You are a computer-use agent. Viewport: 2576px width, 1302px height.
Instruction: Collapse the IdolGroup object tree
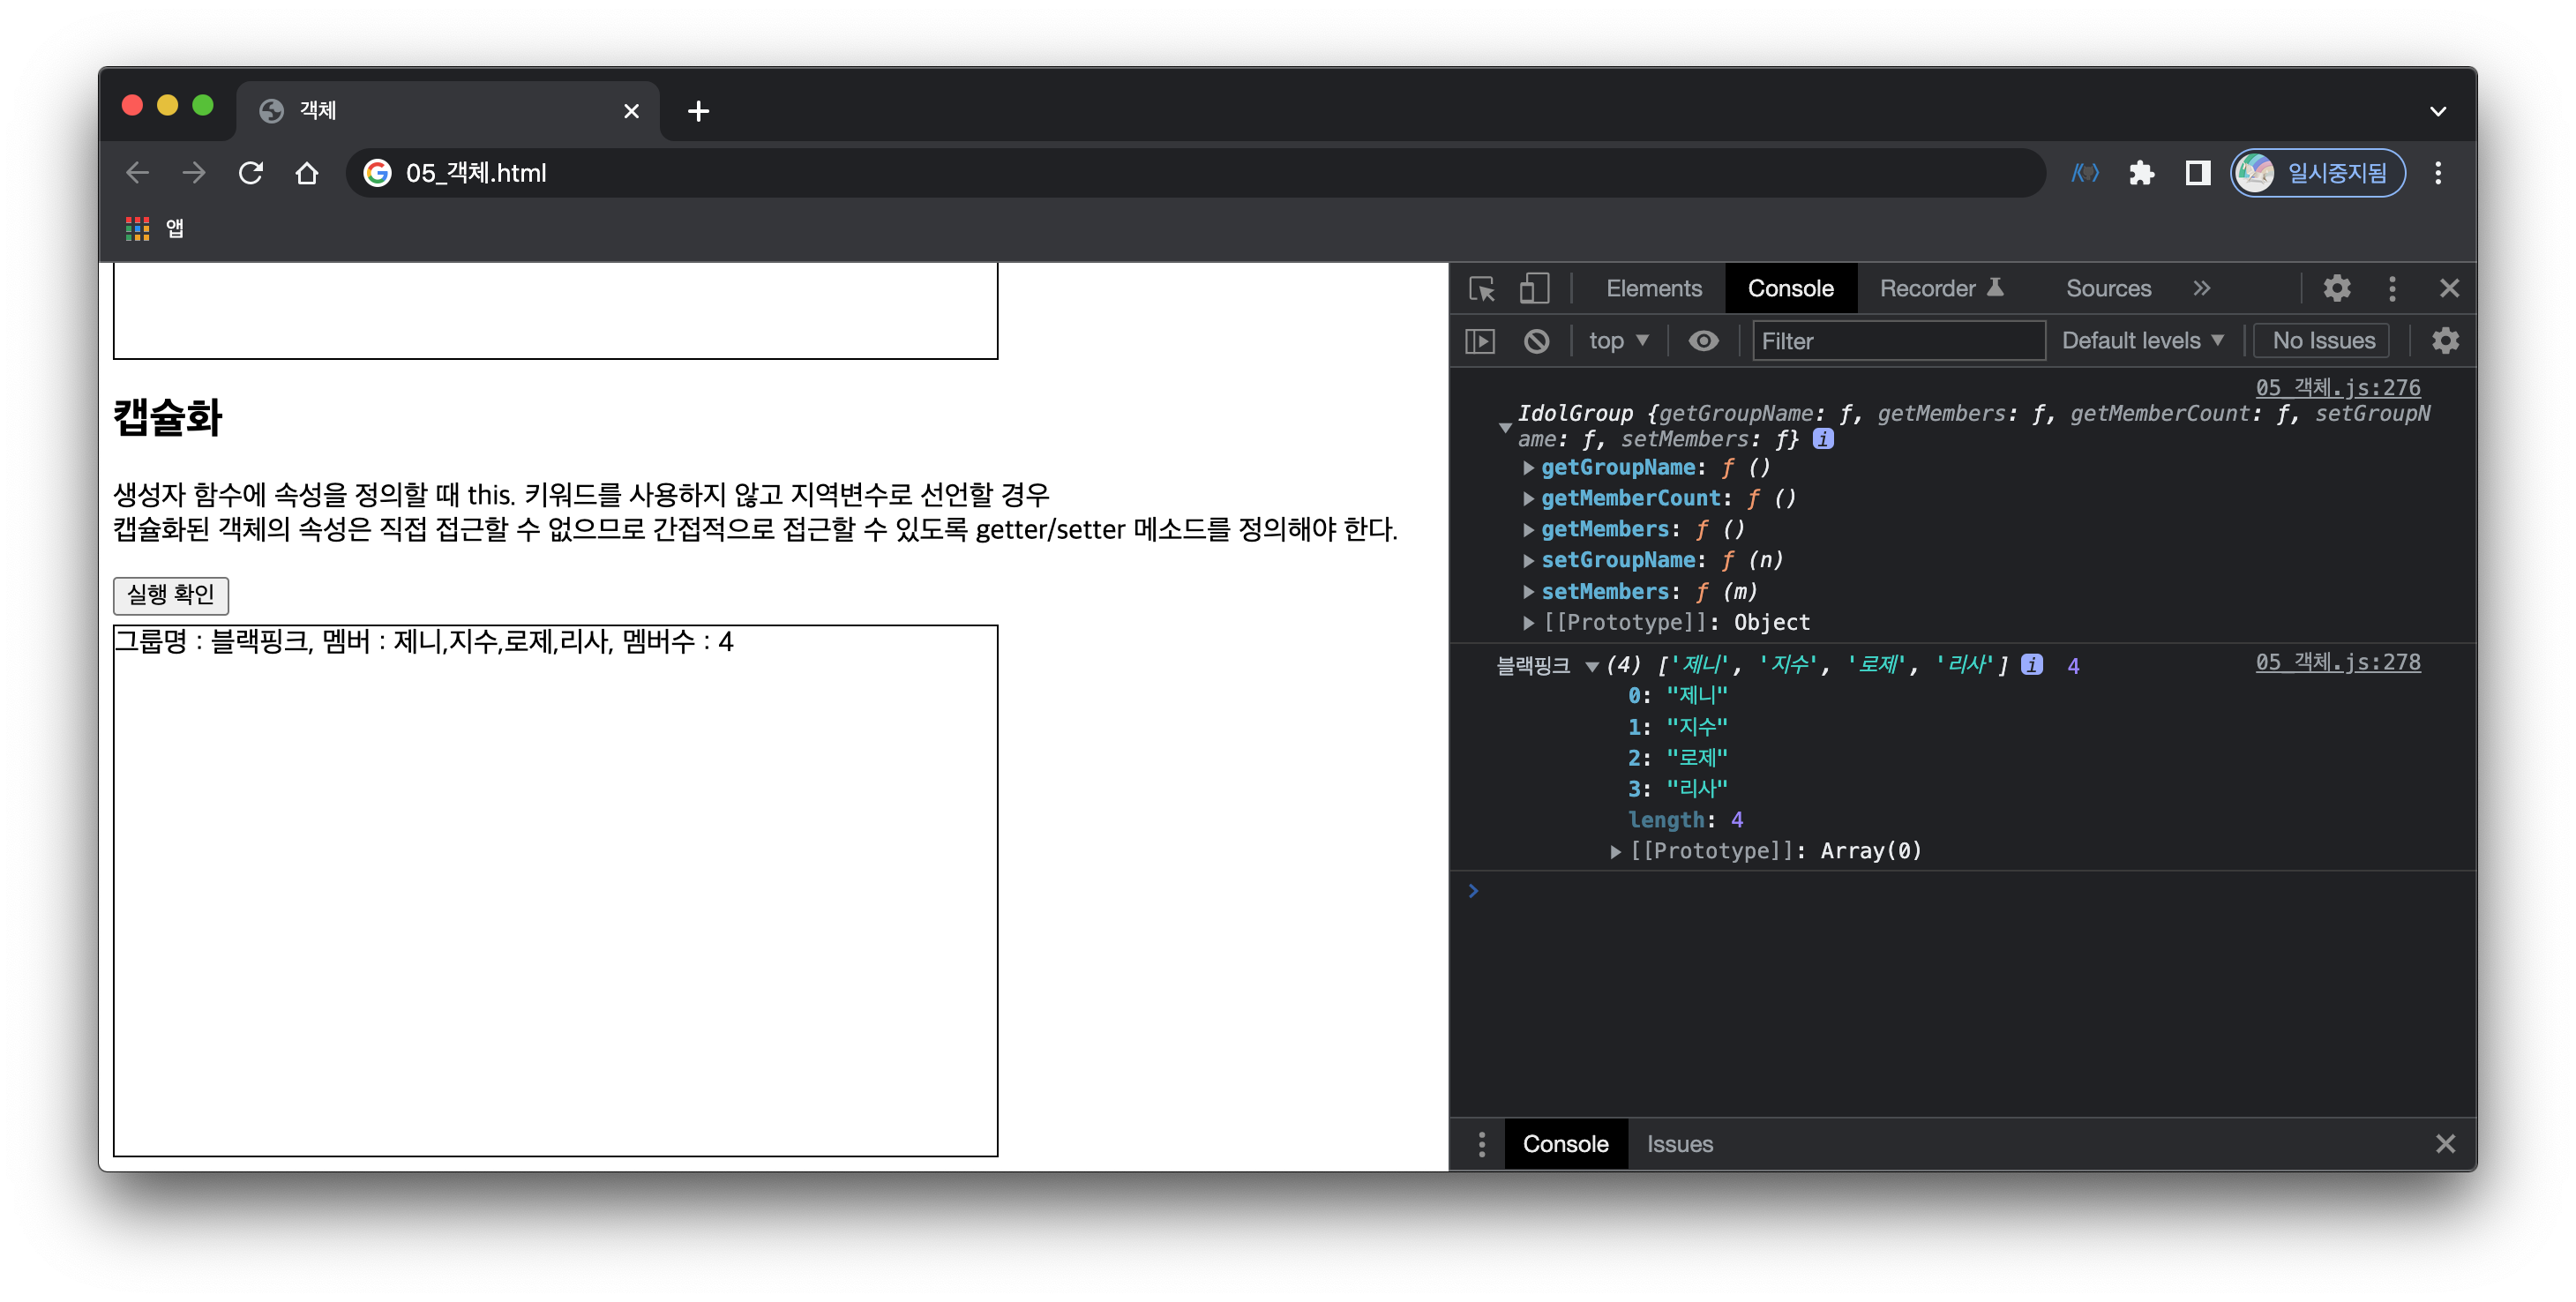pyautogui.click(x=1504, y=427)
